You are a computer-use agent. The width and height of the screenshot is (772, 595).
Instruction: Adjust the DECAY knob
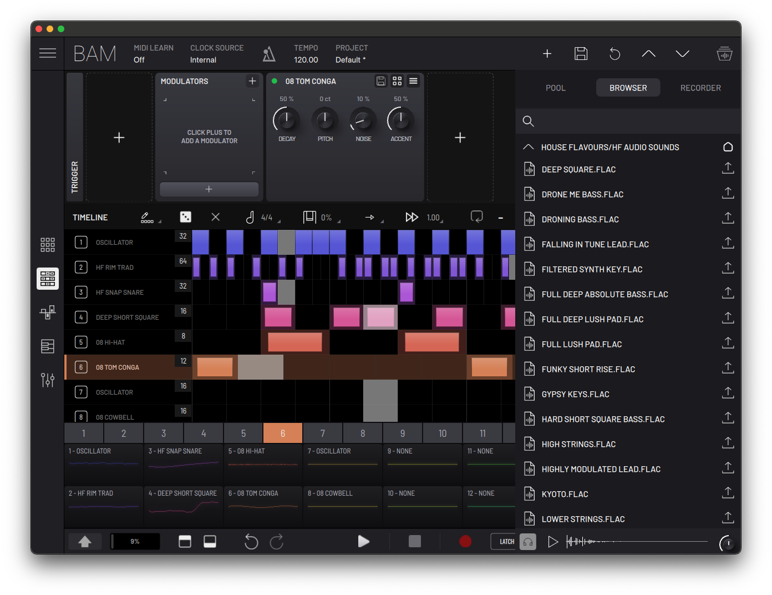286,119
